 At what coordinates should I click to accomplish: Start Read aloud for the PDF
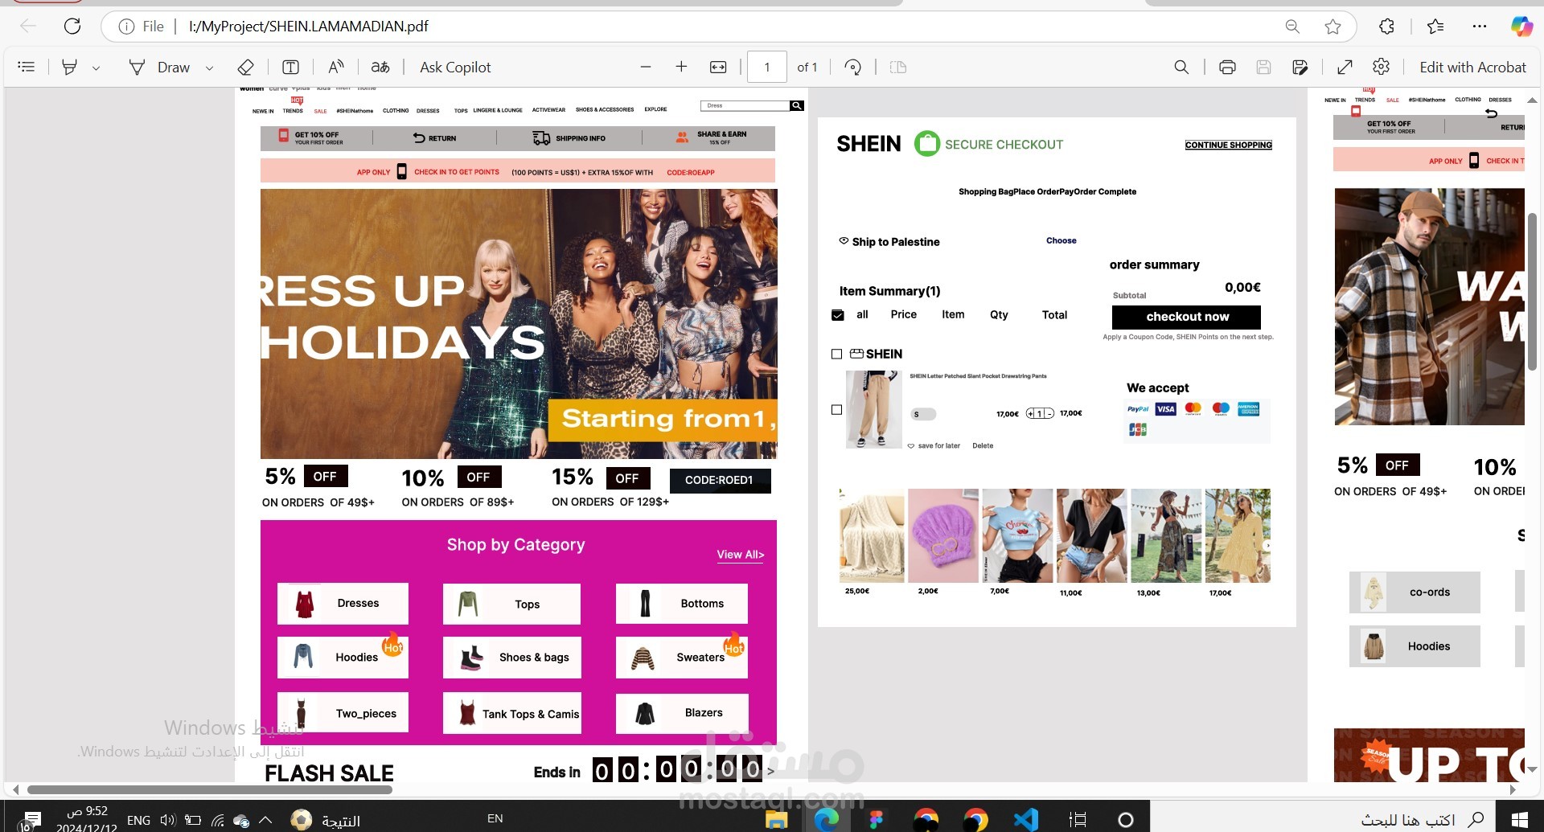336,68
